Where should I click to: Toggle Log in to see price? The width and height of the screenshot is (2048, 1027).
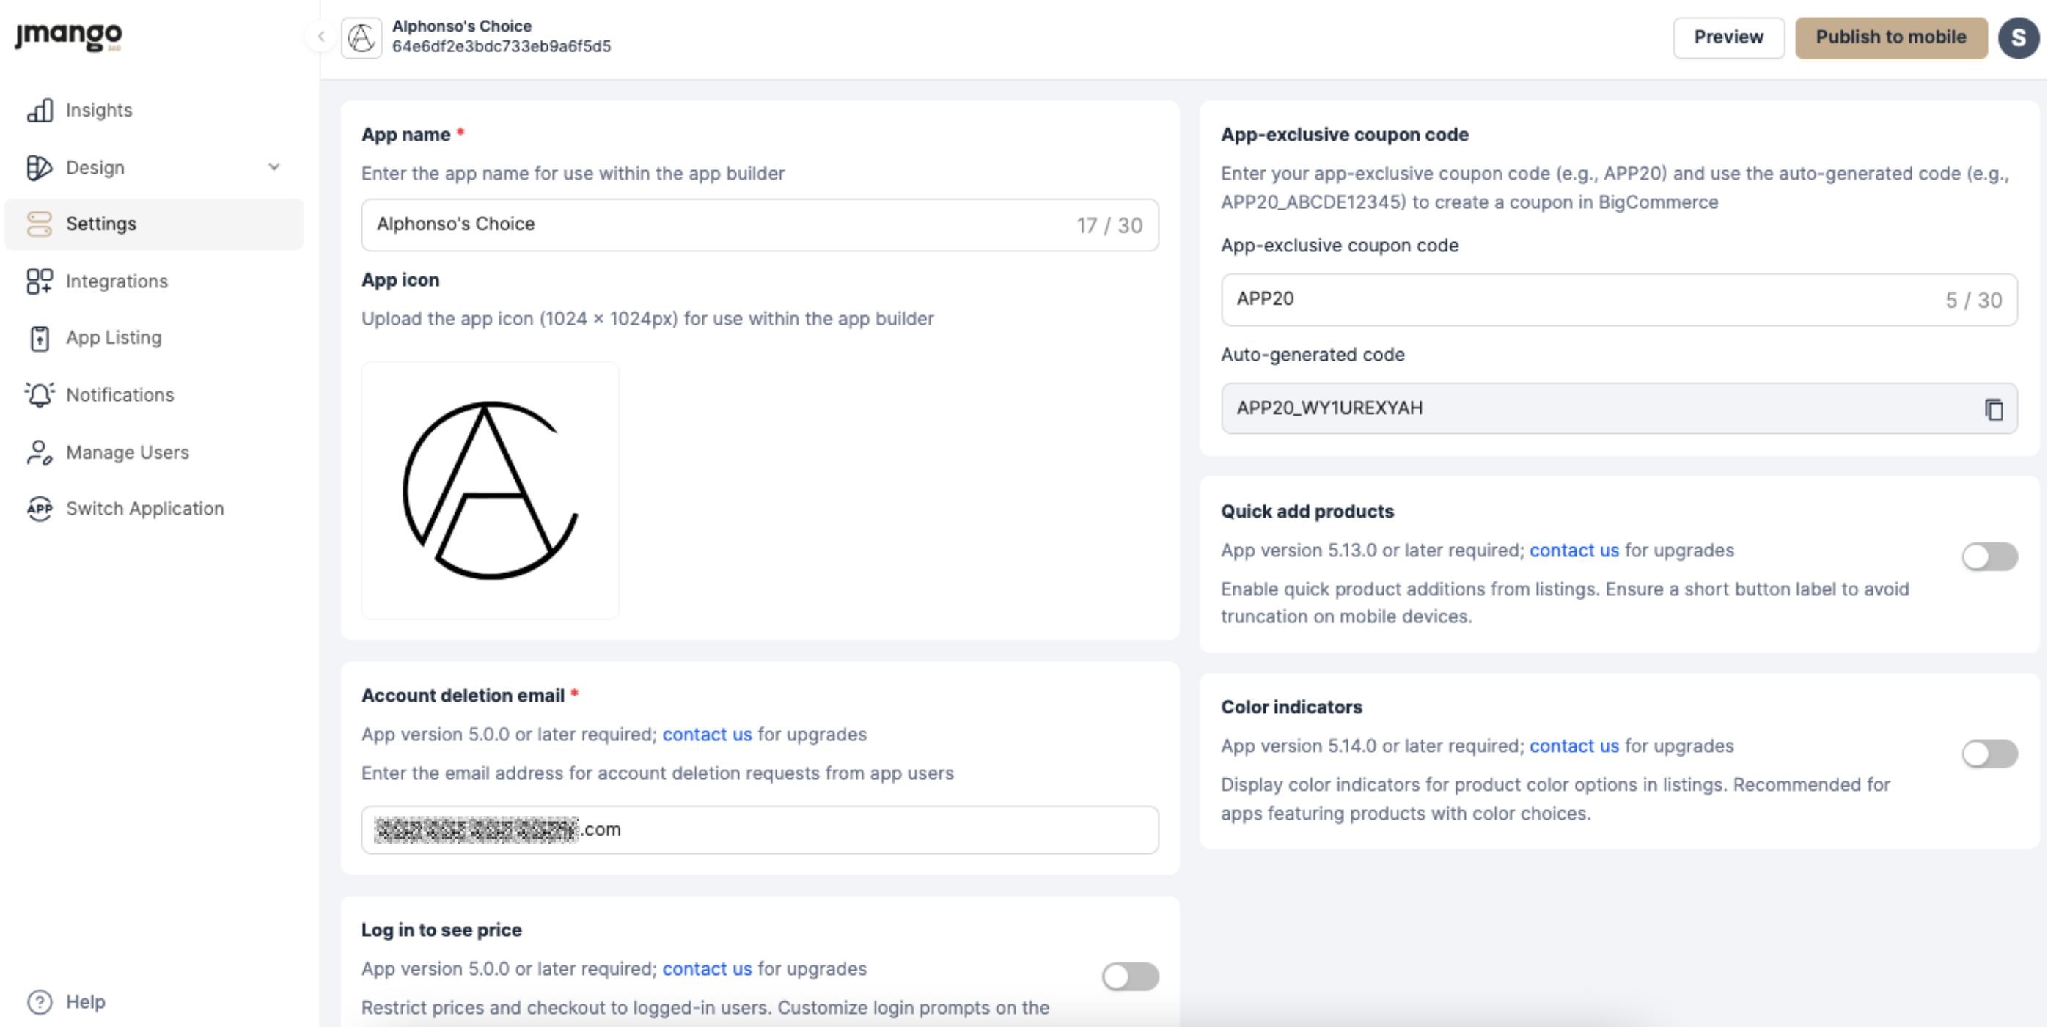tap(1130, 976)
